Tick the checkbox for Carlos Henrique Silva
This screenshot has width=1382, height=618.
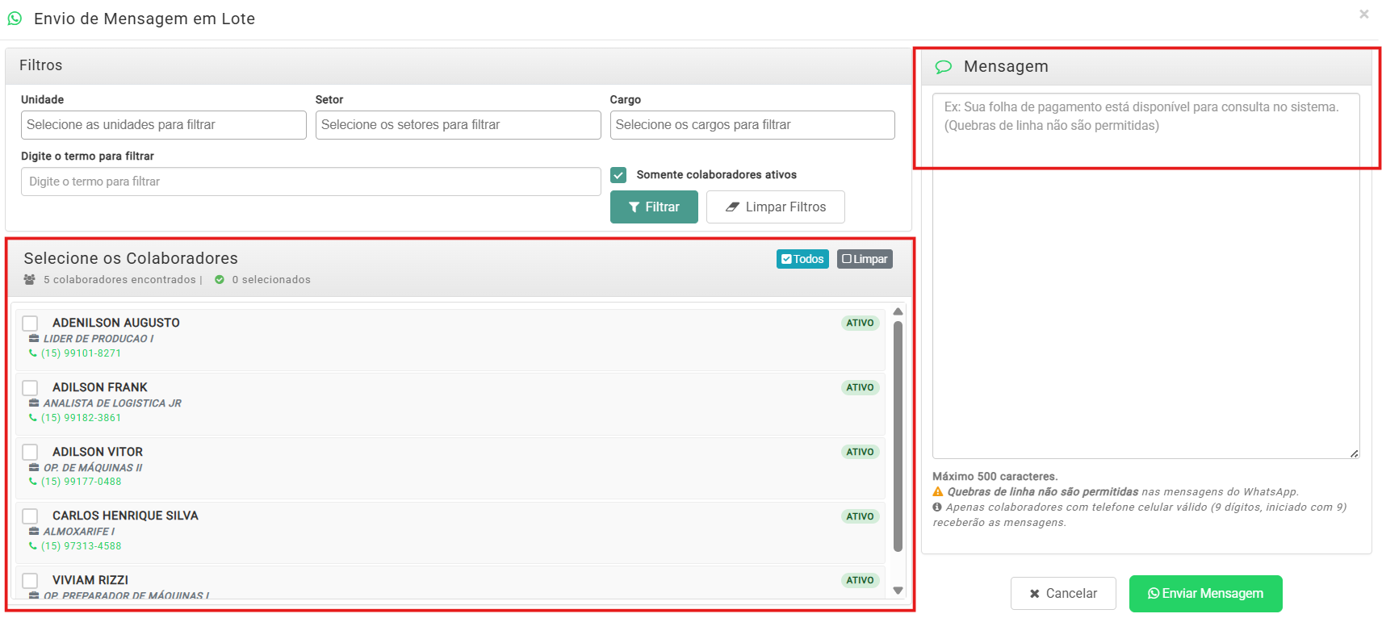coord(30,516)
